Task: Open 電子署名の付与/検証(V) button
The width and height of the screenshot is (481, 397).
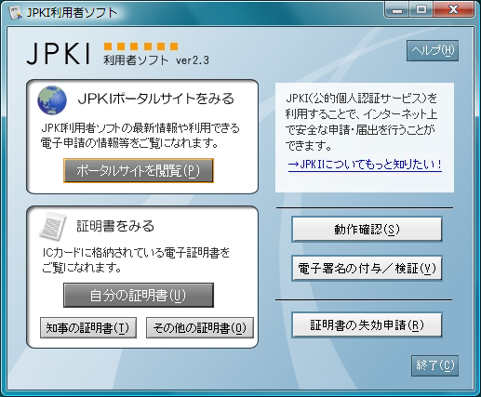Action: 367,268
